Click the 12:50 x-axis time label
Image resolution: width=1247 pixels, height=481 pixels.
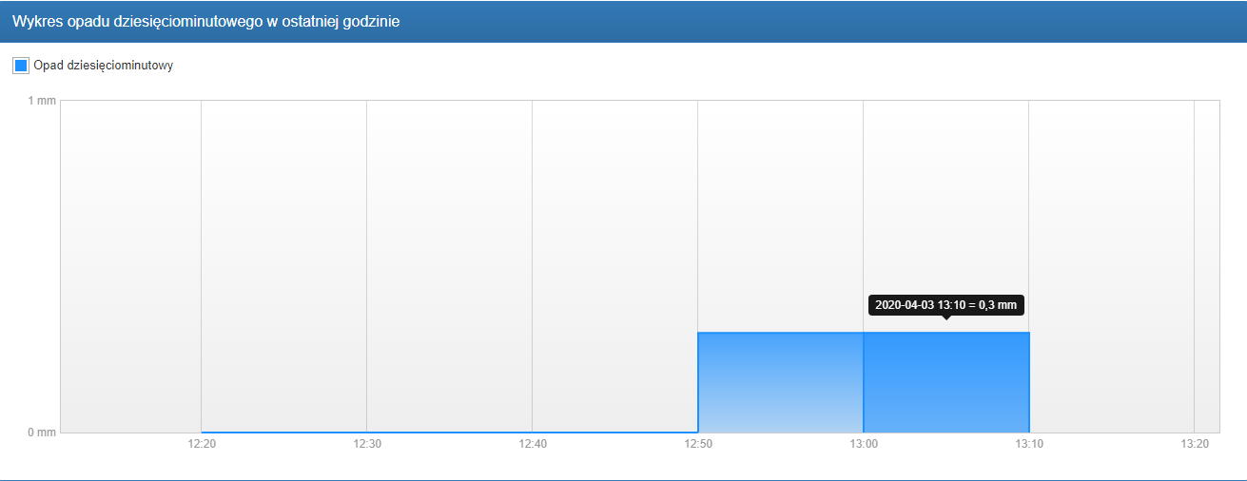click(x=698, y=443)
